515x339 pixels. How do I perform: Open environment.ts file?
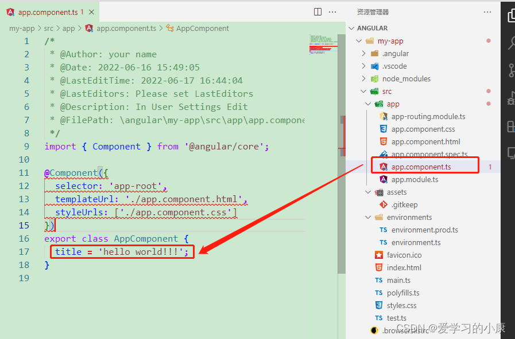coord(416,242)
